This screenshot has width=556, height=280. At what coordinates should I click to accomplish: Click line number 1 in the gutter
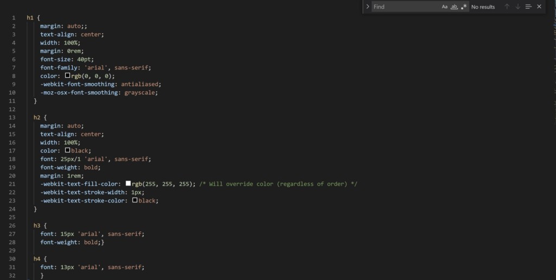point(14,18)
